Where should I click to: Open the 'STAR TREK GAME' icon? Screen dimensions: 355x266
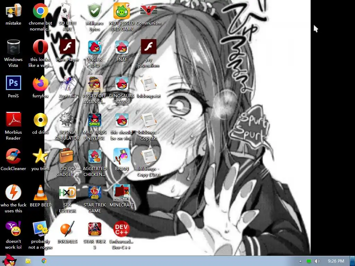coord(94,193)
